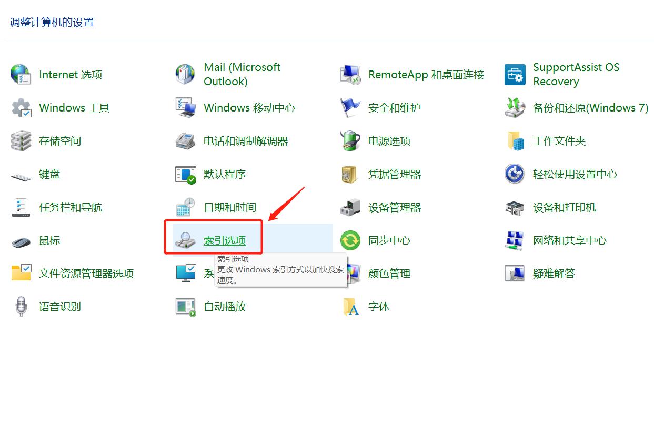This screenshot has width=654, height=445.
Task: Click the Windows 移动中心 icon
Action: (185, 108)
